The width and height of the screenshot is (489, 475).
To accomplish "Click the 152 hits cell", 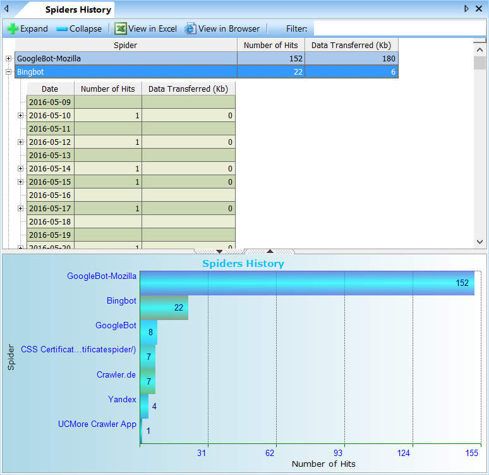I will click(270, 58).
